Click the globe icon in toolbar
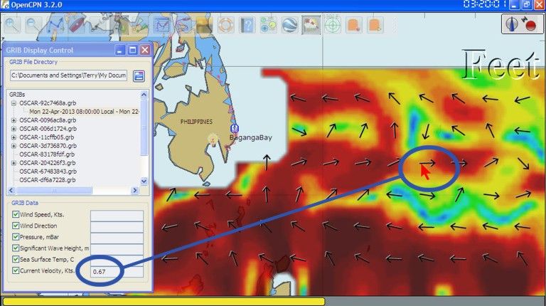This screenshot has height=306, width=546. [289, 25]
